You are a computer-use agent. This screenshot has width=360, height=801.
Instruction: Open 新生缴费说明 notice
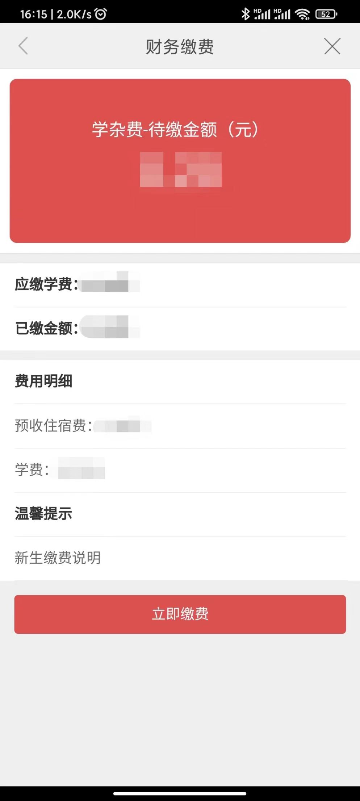(58, 558)
